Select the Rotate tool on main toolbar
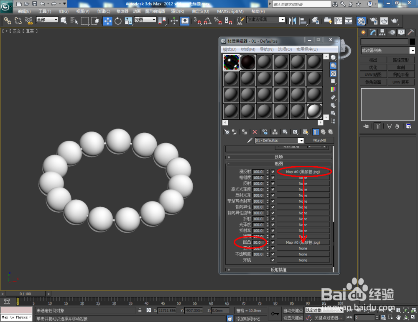The height and width of the screenshot is (322, 418). (118, 21)
